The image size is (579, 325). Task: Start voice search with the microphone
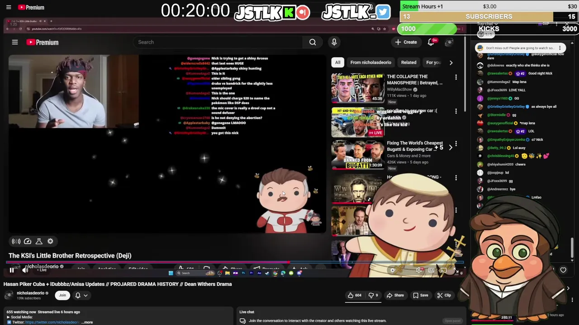pos(334,42)
